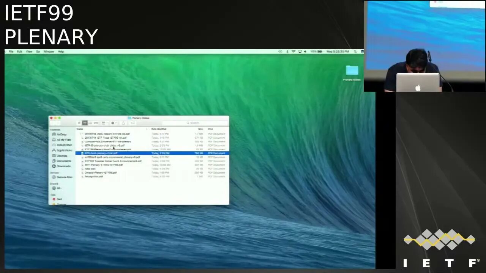Switch Finder to Cover Flow view
The width and height of the screenshot is (486, 273).
(x=96, y=123)
